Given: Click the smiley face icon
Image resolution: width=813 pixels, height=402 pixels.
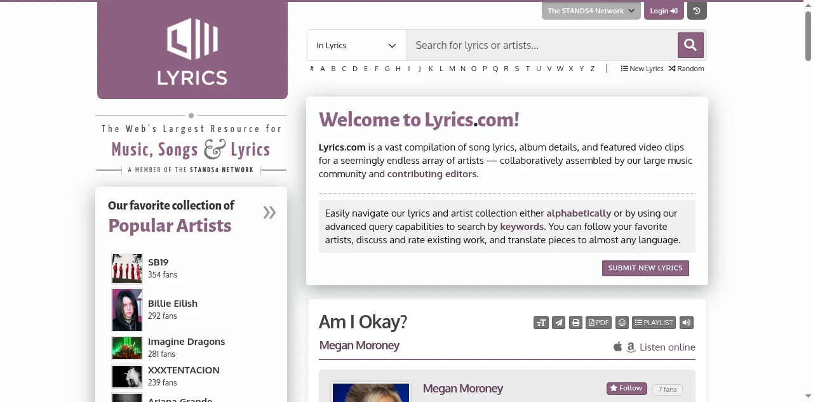Looking at the screenshot, I should pos(622,323).
